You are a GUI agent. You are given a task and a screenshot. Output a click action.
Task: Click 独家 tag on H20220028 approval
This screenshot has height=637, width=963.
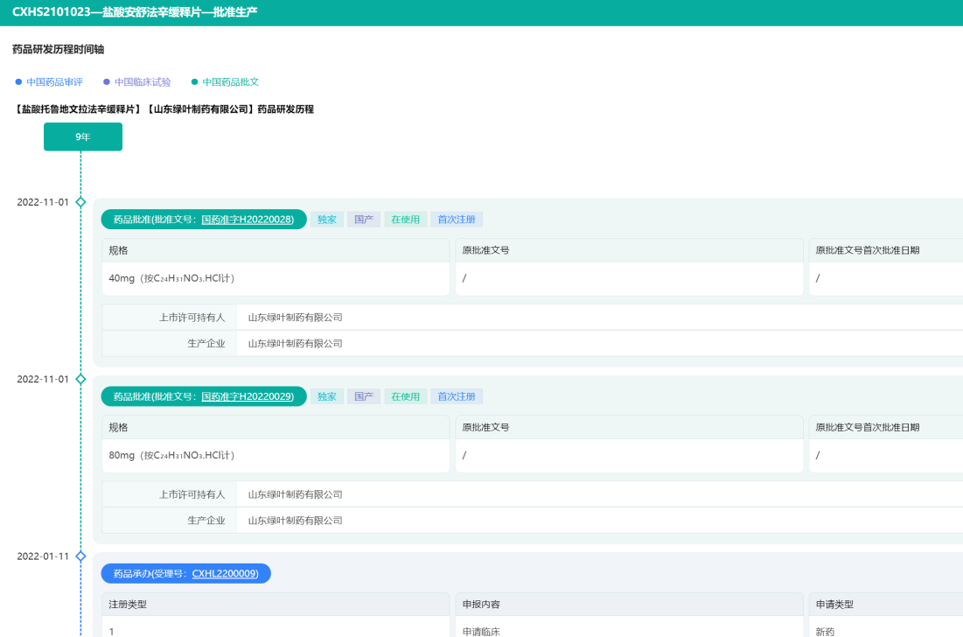tap(326, 220)
